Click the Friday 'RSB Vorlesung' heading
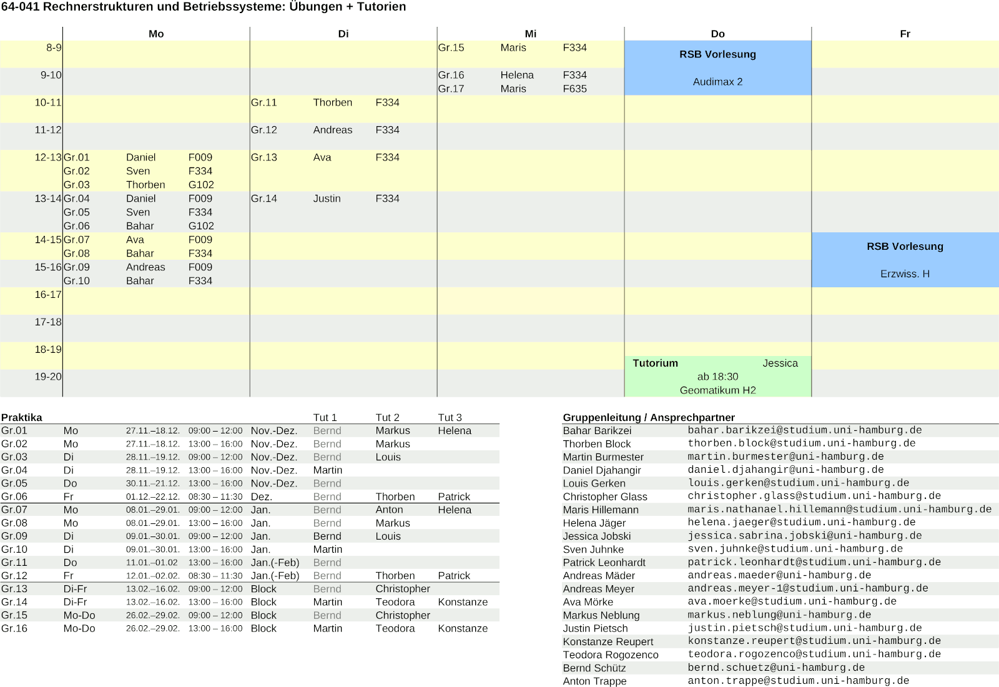 (x=905, y=247)
